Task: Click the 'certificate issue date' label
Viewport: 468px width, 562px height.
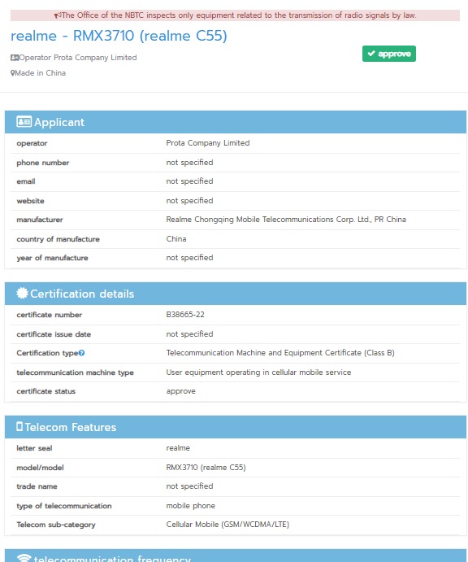Action: [x=54, y=334]
